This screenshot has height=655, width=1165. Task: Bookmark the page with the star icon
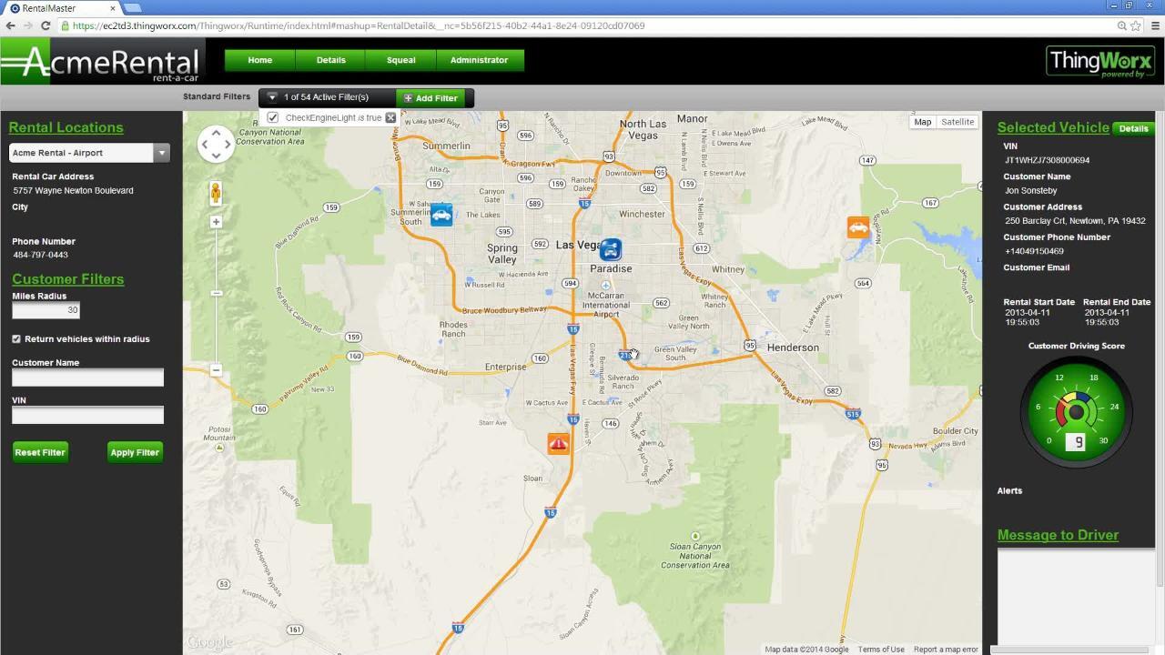pyautogui.click(x=1135, y=25)
